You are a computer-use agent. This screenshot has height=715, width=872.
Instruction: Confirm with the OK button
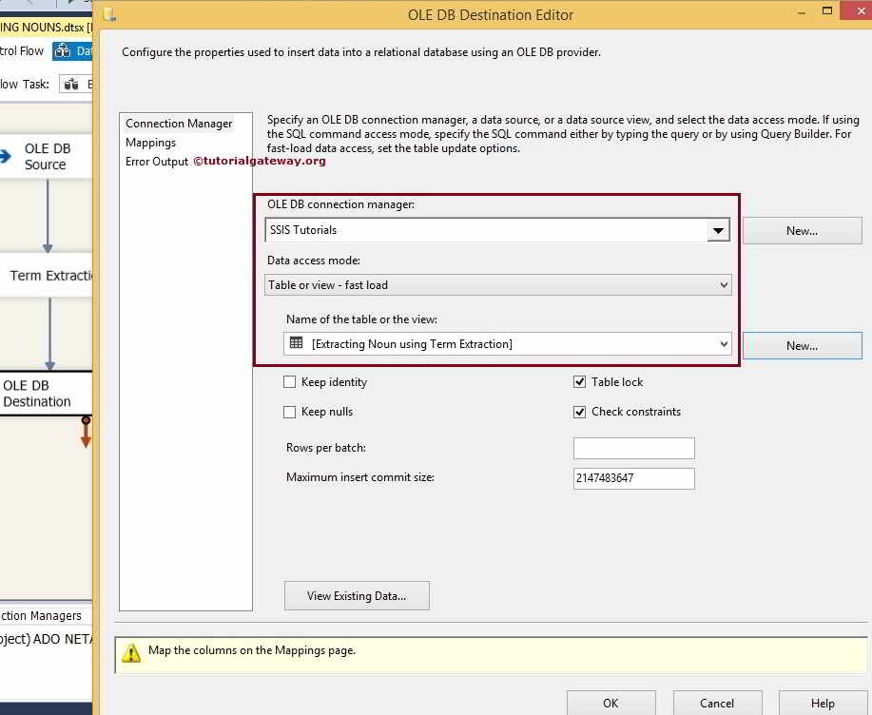[x=610, y=703]
